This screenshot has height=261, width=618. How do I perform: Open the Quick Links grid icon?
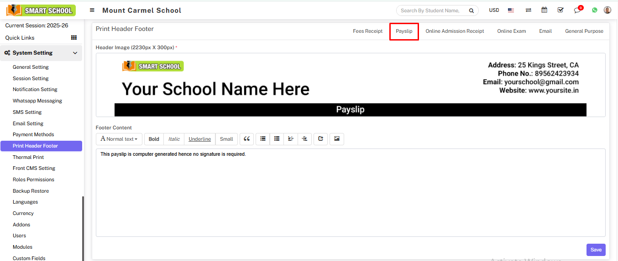73,38
